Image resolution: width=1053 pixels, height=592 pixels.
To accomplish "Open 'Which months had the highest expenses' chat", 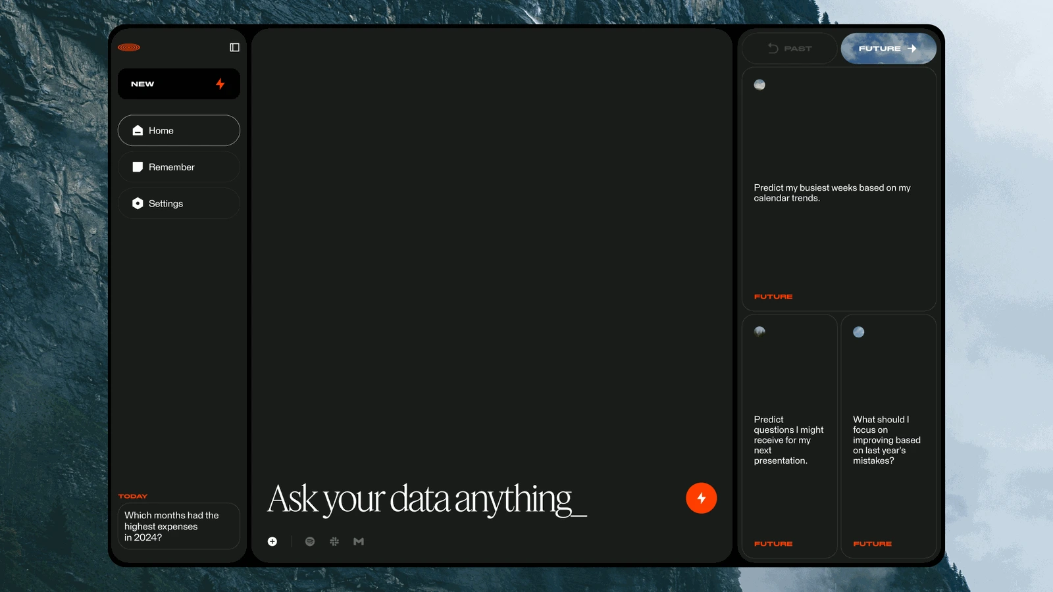I will pyautogui.click(x=179, y=526).
